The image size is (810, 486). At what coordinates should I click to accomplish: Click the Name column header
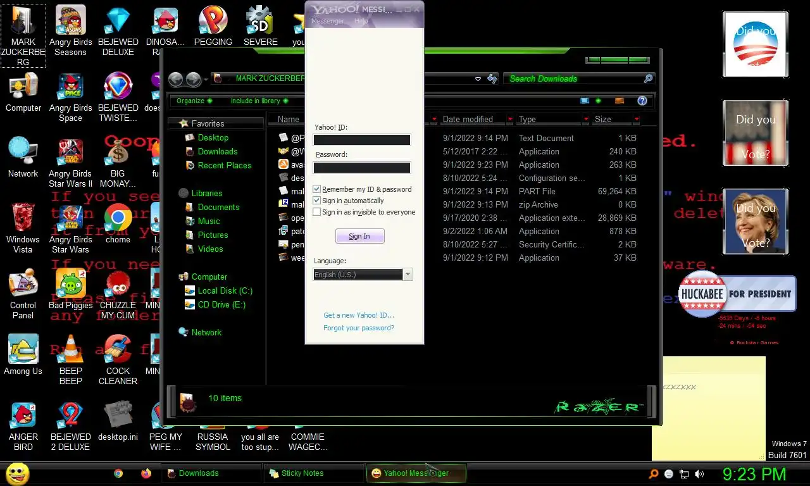coord(289,119)
